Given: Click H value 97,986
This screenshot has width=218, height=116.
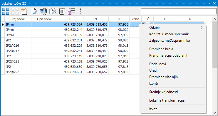Looking at the screenshot, I should (123, 25).
